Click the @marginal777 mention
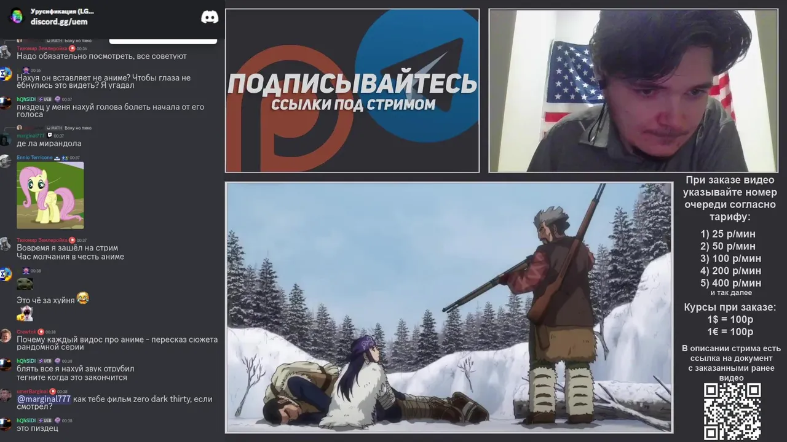The width and height of the screenshot is (787, 442). 44,399
